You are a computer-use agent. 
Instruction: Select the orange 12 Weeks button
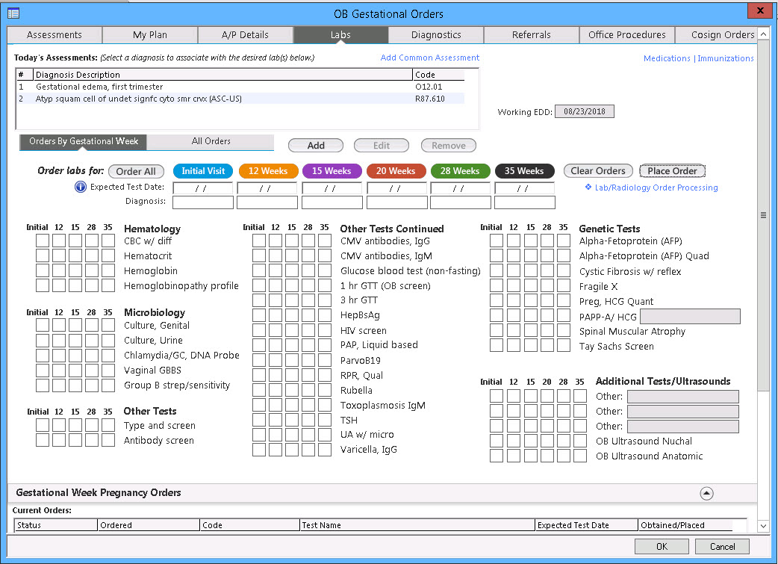(x=268, y=171)
